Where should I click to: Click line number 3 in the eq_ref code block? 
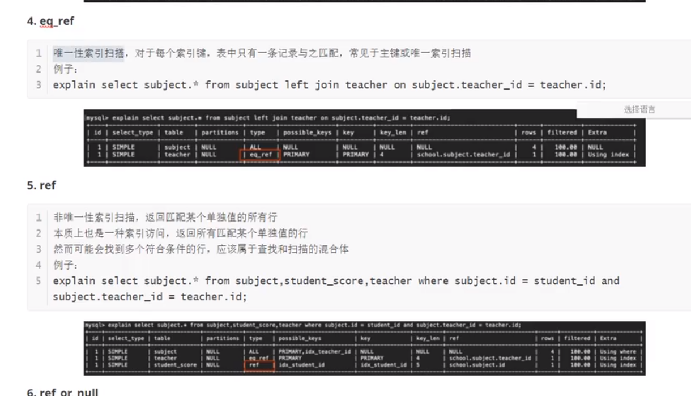click(x=39, y=85)
